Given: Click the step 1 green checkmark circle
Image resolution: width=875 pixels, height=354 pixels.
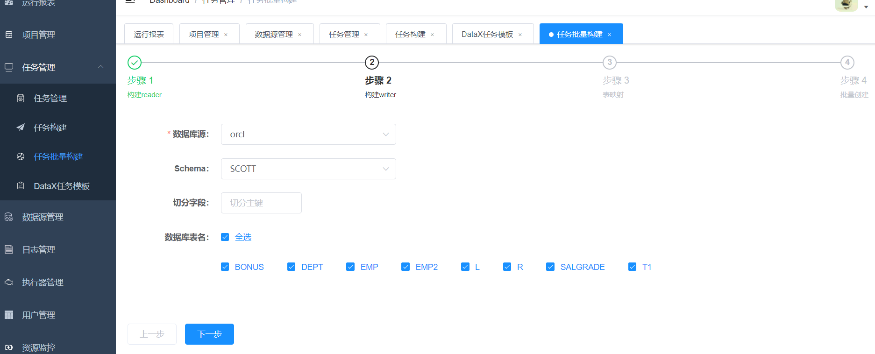Looking at the screenshot, I should coord(135,62).
